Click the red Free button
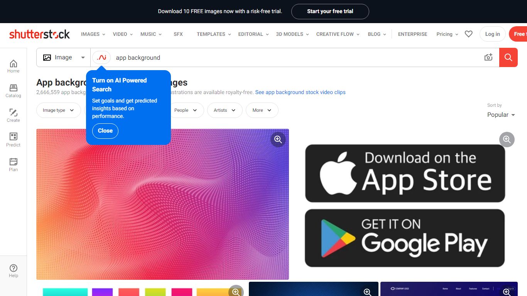 tap(518, 34)
